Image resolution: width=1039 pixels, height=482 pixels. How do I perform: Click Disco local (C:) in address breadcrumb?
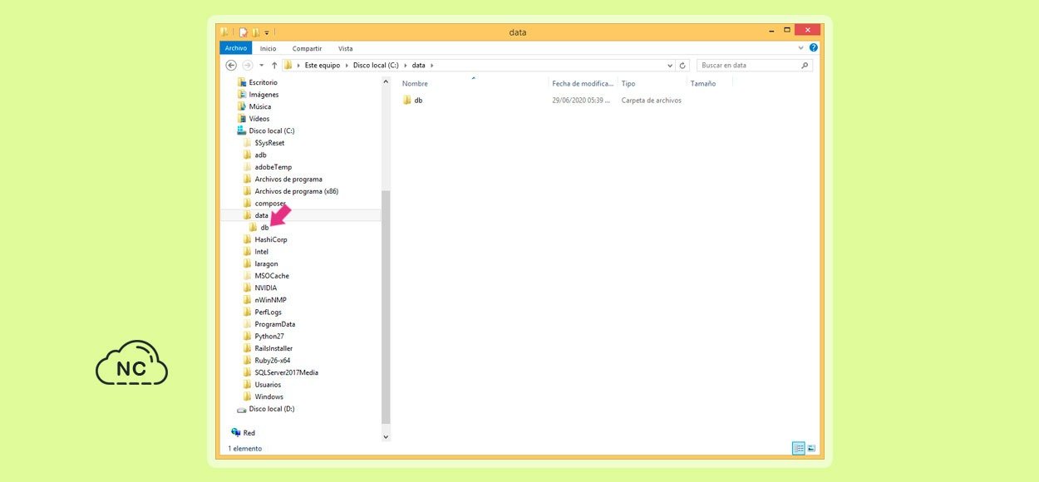click(x=376, y=65)
